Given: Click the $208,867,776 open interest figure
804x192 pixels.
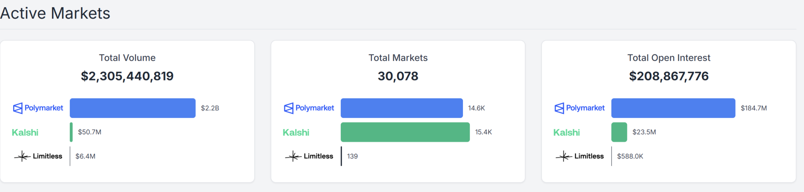Looking at the screenshot, I should pos(669,76).
